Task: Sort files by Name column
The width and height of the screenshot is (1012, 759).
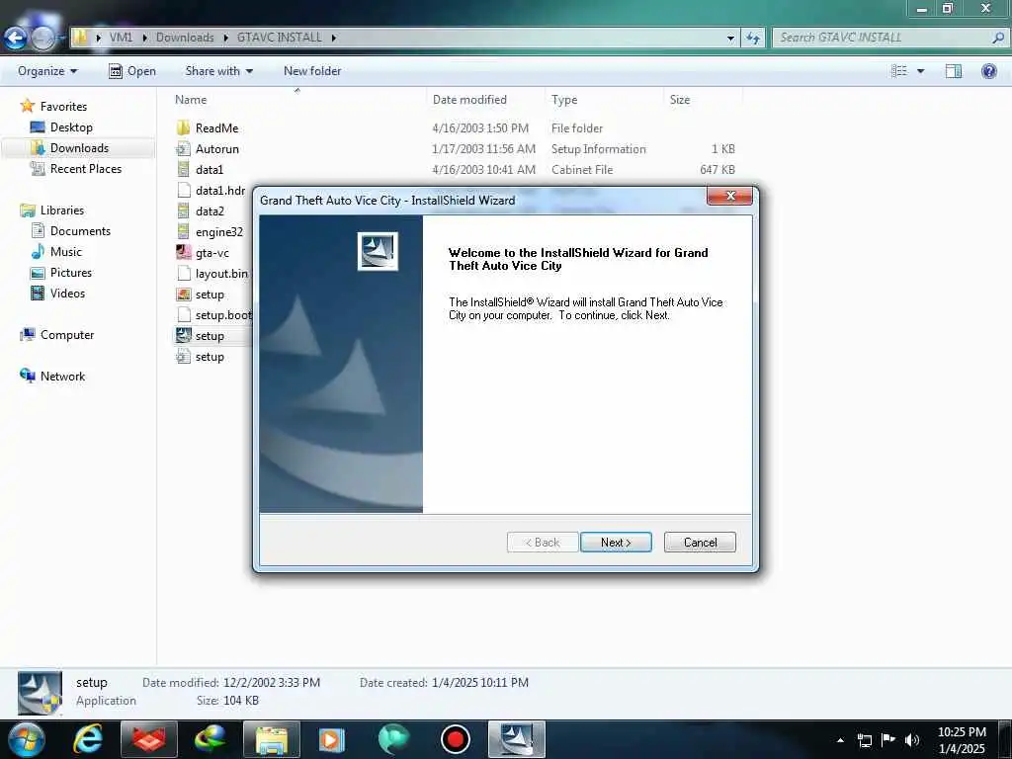Action: [191, 100]
